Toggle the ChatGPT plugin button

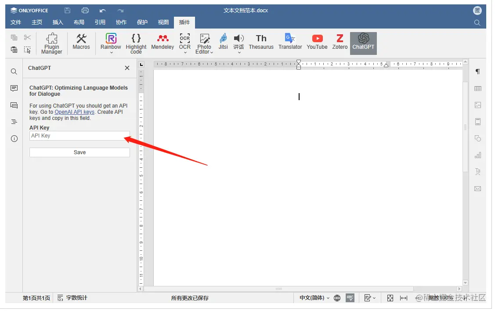(363, 43)
